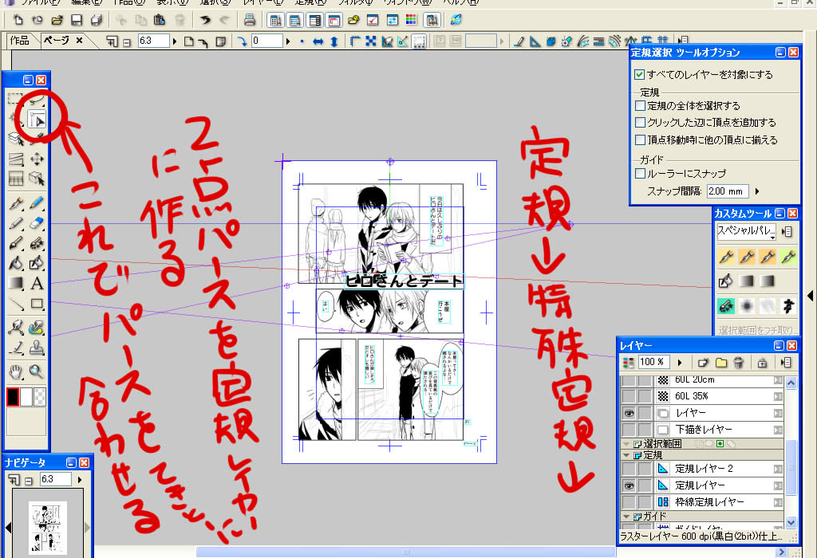
Task: Click the page thumbnail in Navigator panel
Action: point(47,527)
